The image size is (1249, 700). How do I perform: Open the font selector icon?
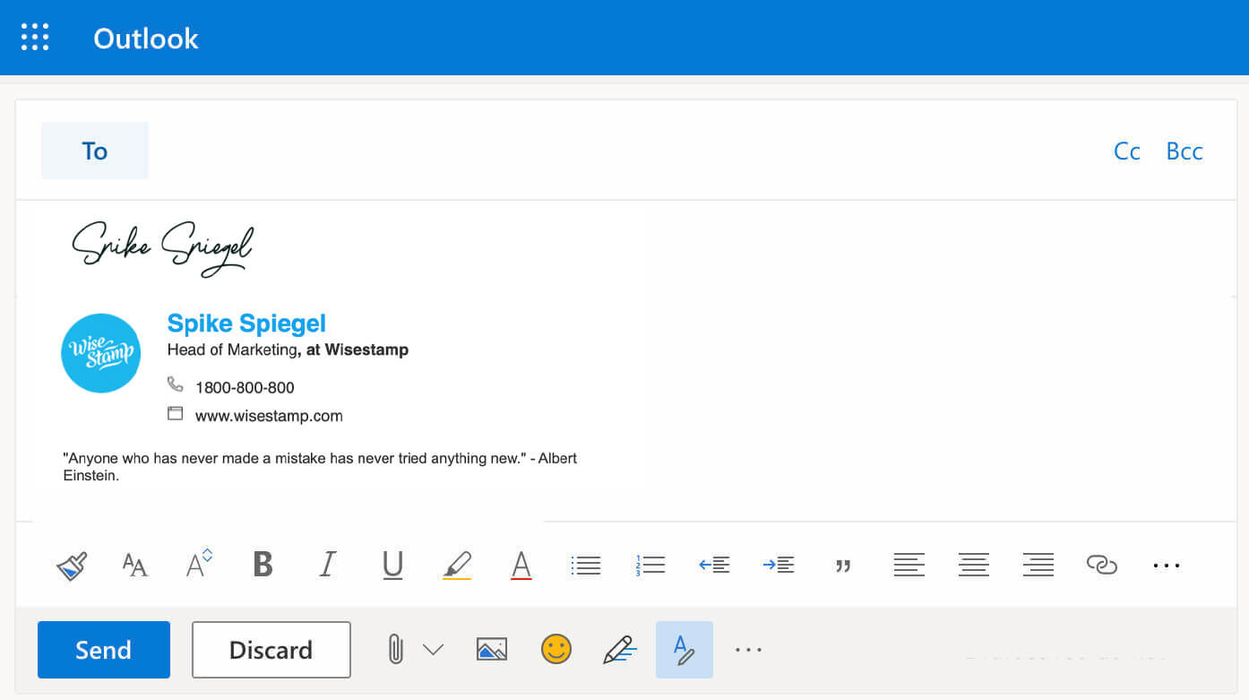click(134, 566)
